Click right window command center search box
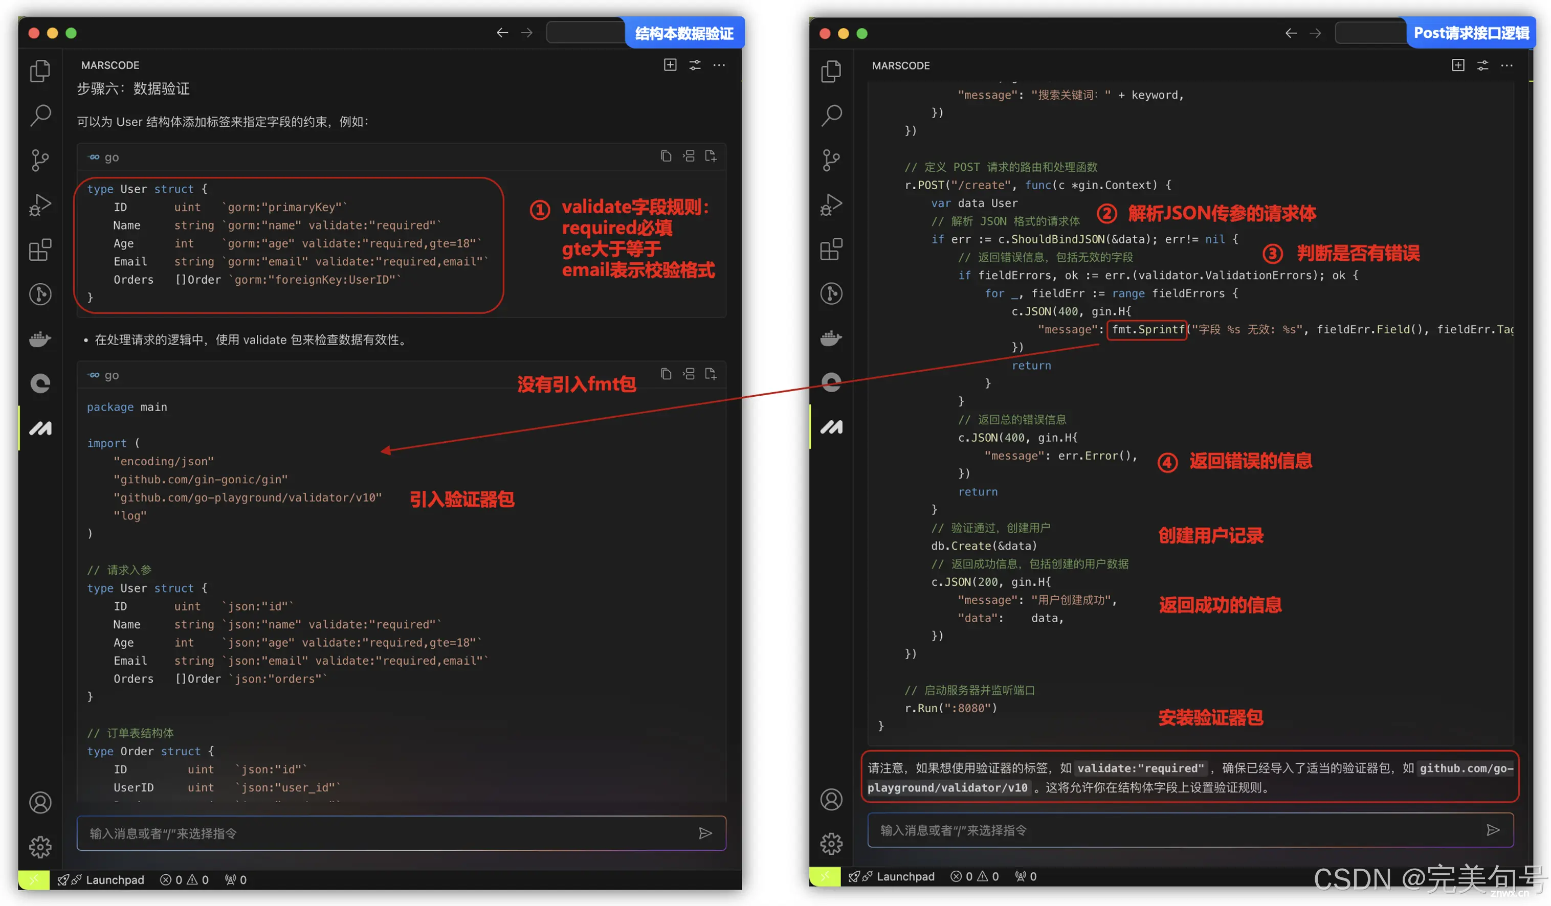Viewport: 1551px width, 906px height. tap(1371, 33)
